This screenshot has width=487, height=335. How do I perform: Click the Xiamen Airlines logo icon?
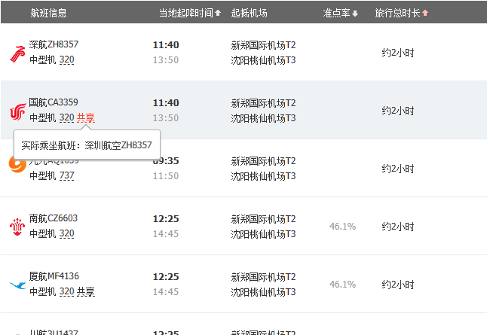coord(17,285)
